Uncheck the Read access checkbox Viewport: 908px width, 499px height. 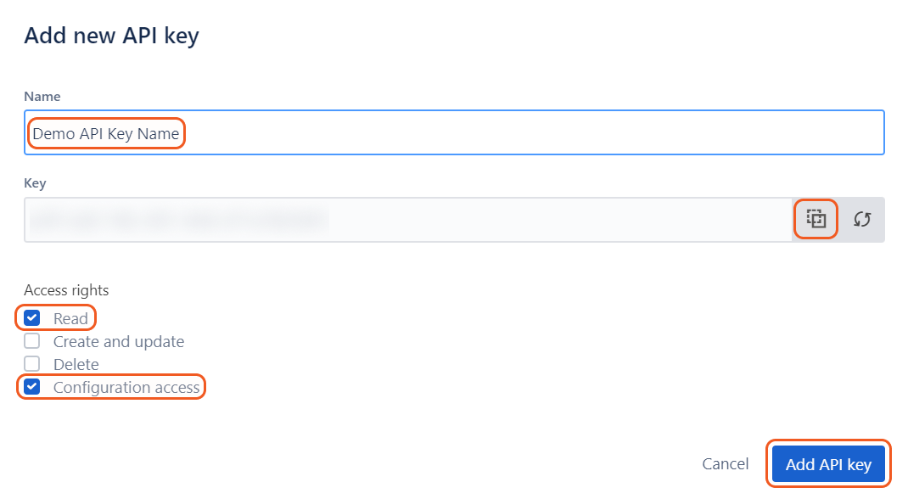32,318
